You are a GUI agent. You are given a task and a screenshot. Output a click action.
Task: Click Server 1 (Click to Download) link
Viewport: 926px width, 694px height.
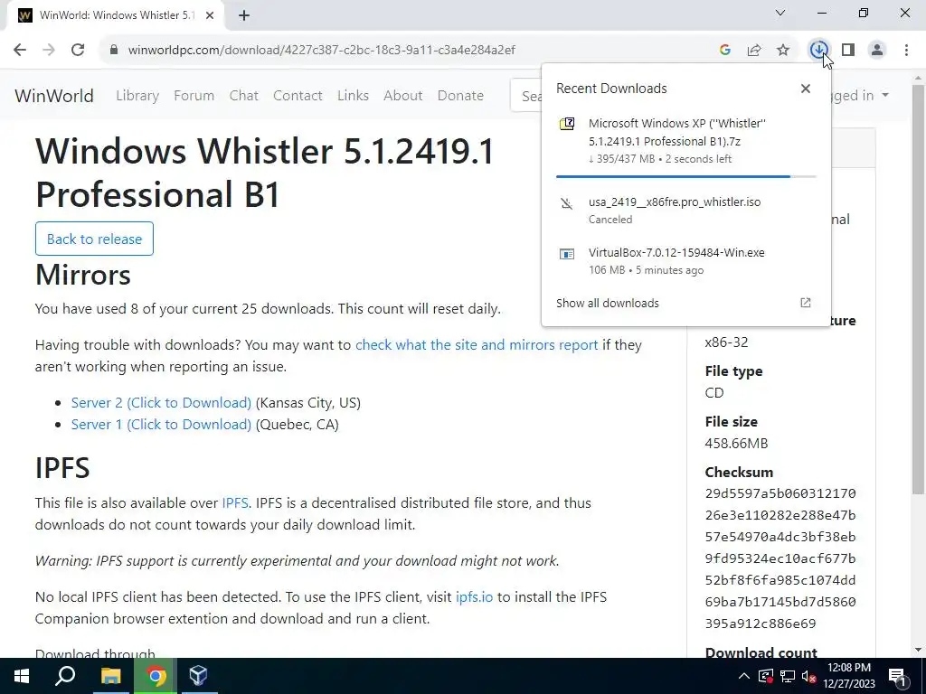point(161,425)
